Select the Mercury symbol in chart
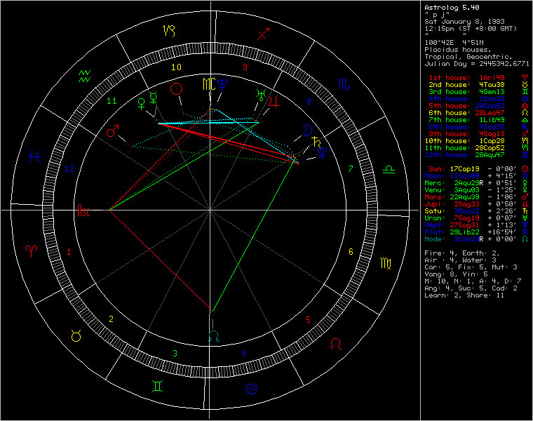 [154, 98]
